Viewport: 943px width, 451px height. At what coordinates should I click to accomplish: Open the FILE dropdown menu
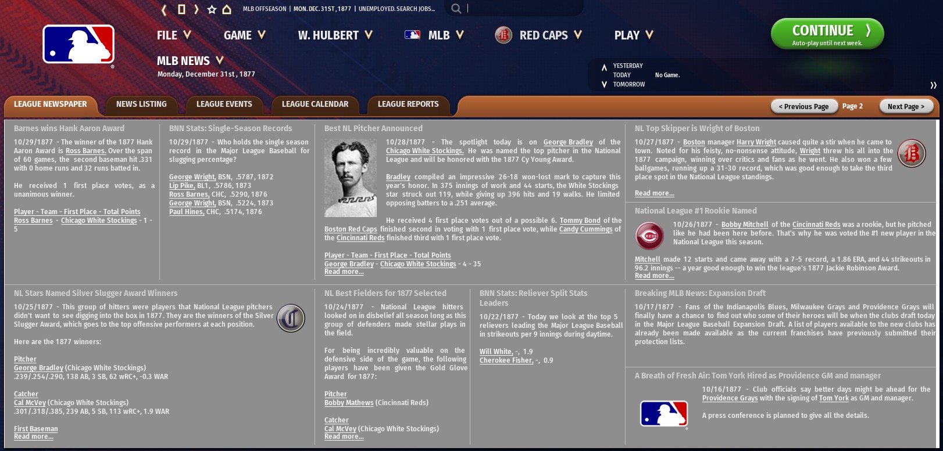(173, 35)
